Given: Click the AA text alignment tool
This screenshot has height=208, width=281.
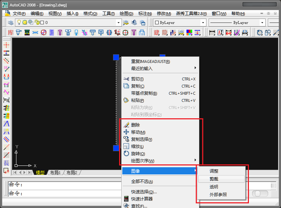Looking at the screenshot, I should [x=6, y=76].
